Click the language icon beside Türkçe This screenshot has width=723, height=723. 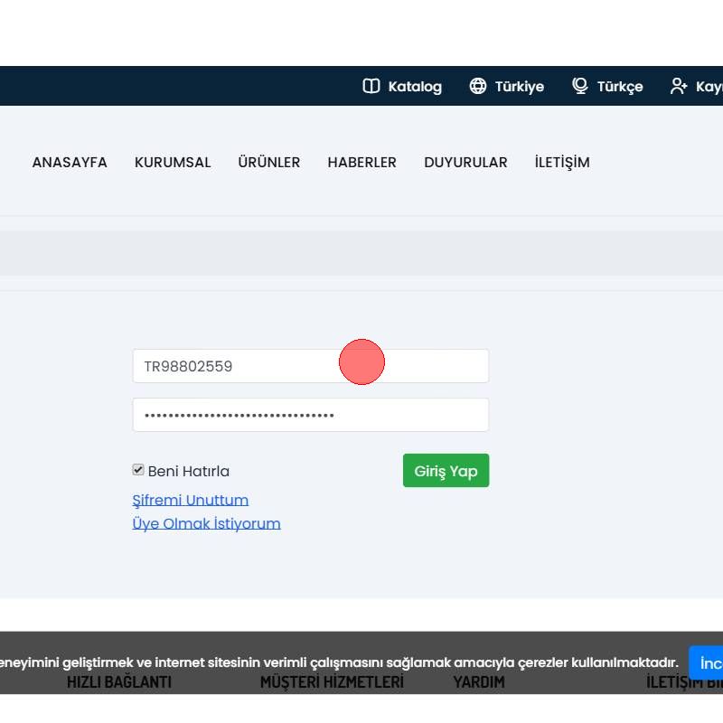coord(580,86)
